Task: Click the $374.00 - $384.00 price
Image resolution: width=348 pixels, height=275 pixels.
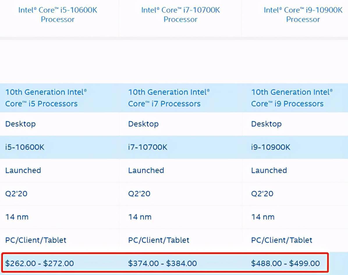Action: [x=162, y=263]
